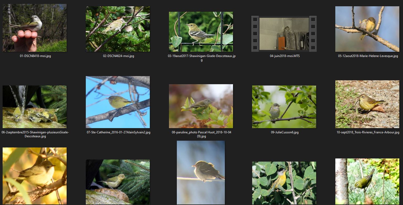The width and height of the screenshot is (403, 205).
Task: Select the 05-12aout2018-Marie-Helene-Levesque thumbnail
Action: pyautogui.click(x=367, y=29)
